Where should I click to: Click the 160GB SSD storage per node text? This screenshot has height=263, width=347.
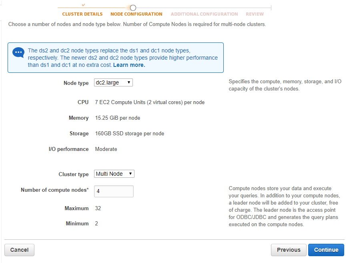tap(129, 134)
